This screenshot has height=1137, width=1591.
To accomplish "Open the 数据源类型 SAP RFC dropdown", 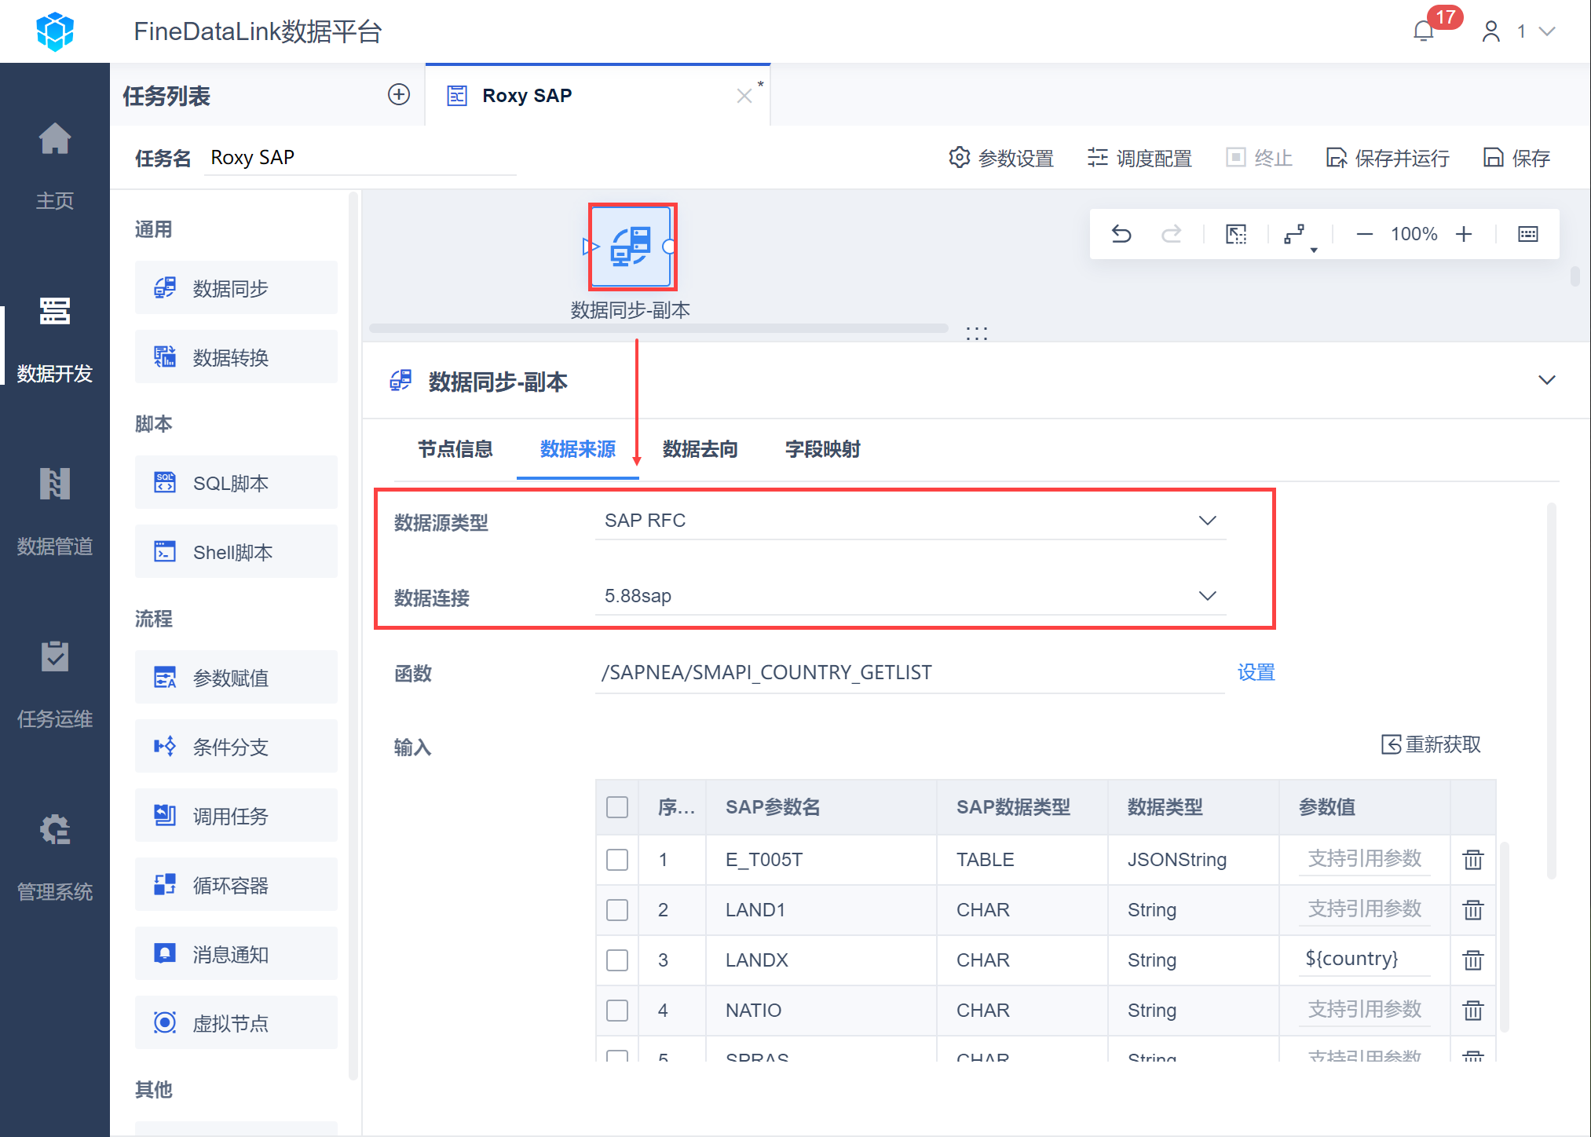I will [x=909, y=521].
